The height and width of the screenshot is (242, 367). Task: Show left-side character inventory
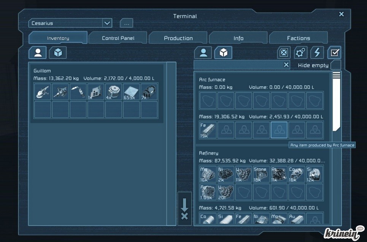tap(38, 52)
